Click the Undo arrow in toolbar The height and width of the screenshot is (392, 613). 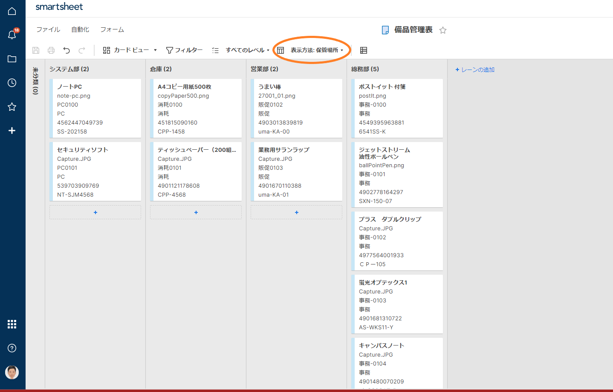(x=67, y=50)
